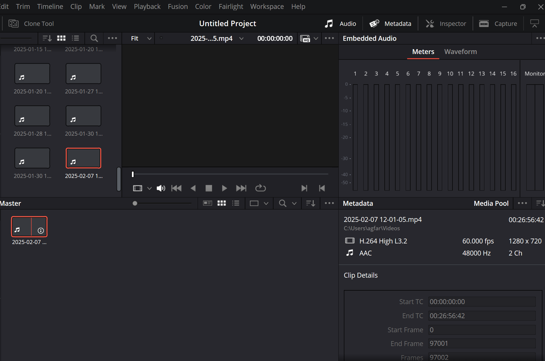The image size is (545, 361).
Task: Click the sort icon in media storage toolbar
Action: [47, 38]
